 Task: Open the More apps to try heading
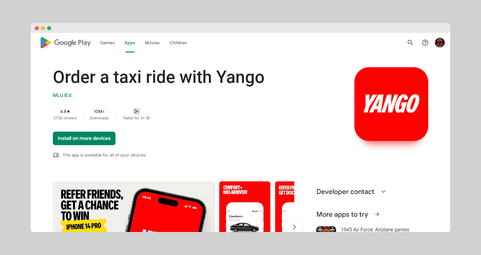click(342, 214)
